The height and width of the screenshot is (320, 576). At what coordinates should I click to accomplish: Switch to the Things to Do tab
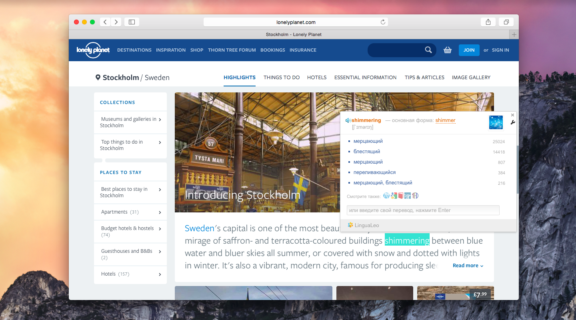point(282,78)
